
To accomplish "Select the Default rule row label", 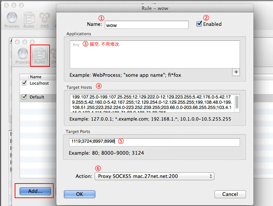I will (37, 97).
